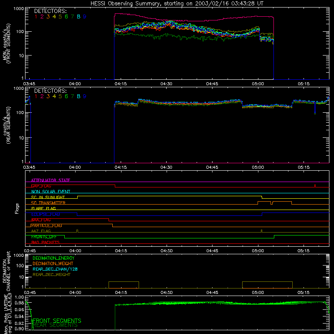Pick yellow detector 4 in rear segments legend

coord(54,96)
